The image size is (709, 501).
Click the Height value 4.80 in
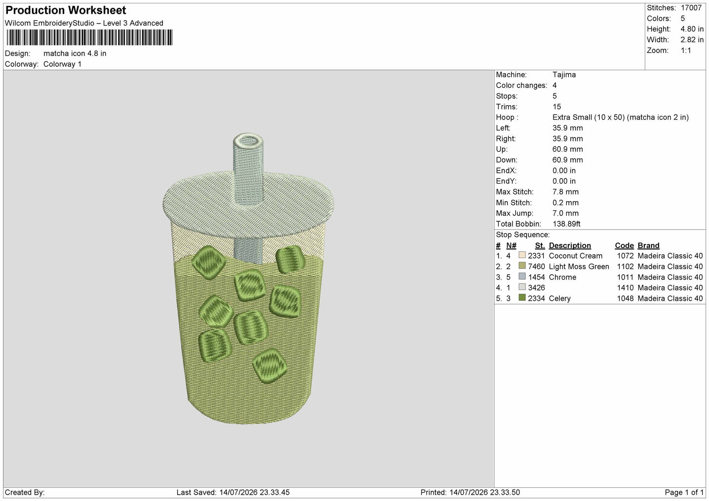692,29
